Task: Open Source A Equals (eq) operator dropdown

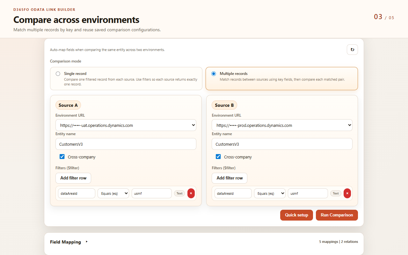Action: 113,193
